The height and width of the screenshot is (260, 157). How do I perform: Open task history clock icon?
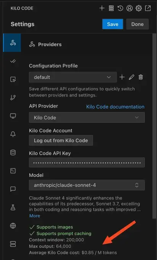click(x=120, y=8)
